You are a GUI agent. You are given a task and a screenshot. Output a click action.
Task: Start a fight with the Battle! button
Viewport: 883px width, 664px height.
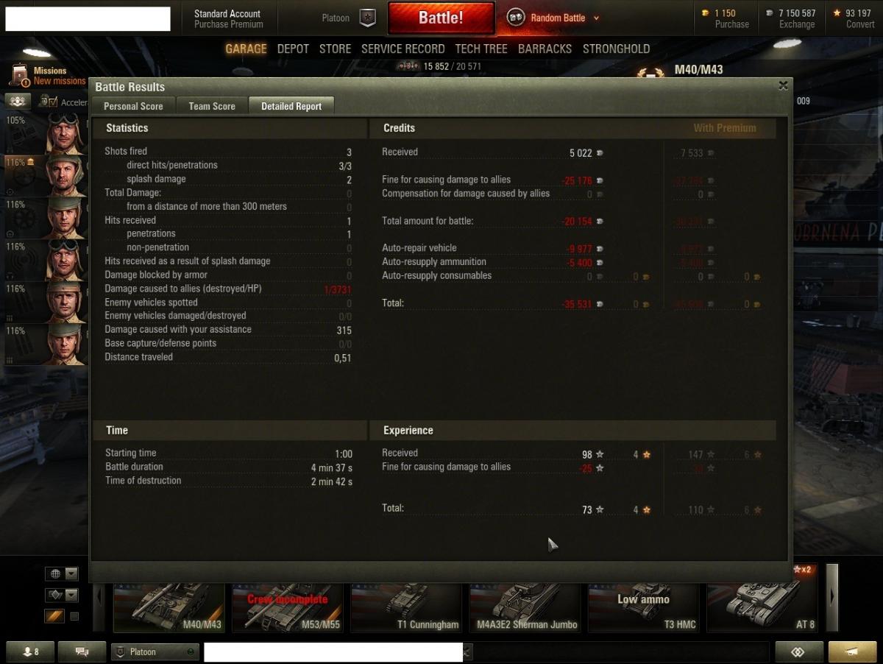click(x=441, y=18)
